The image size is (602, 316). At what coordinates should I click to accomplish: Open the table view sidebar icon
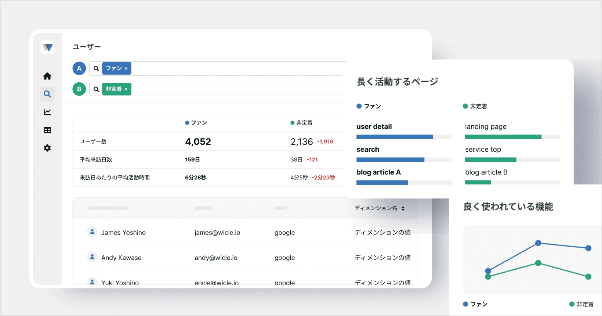(47, 130)
